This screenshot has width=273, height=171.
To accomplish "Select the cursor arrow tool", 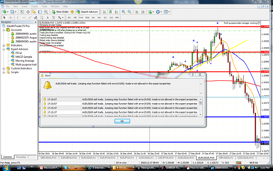I will click(4, 17).
